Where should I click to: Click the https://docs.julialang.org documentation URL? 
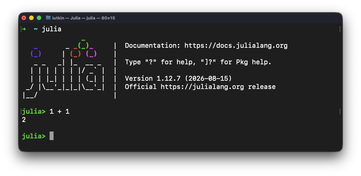point(236,46)
